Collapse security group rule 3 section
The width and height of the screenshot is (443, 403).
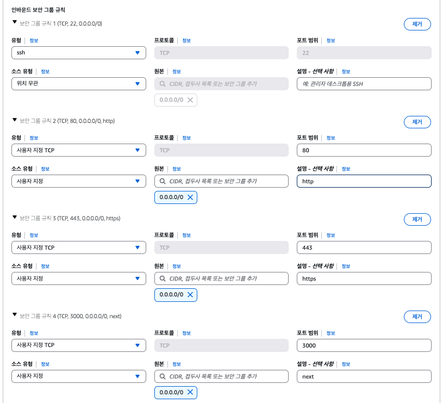tap(15, 218)
